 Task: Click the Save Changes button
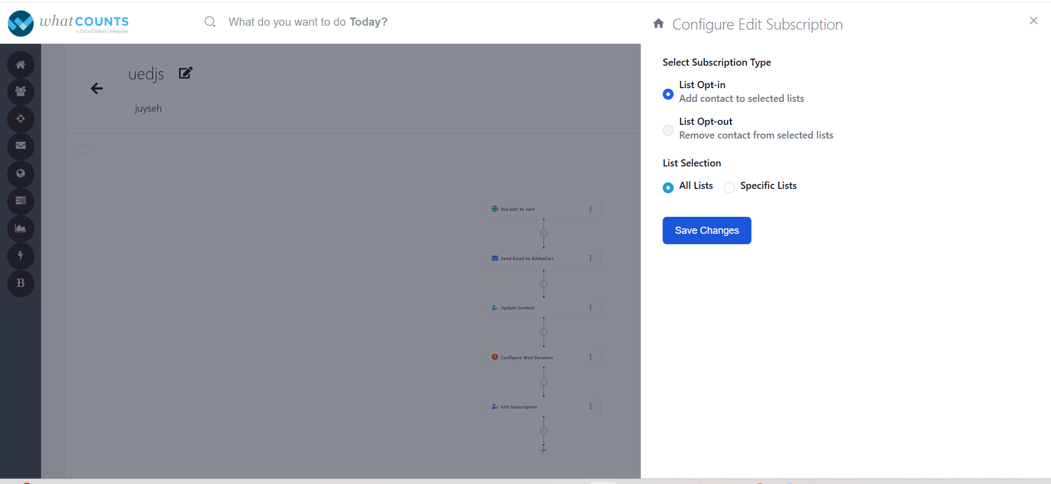tap(707, 231)
